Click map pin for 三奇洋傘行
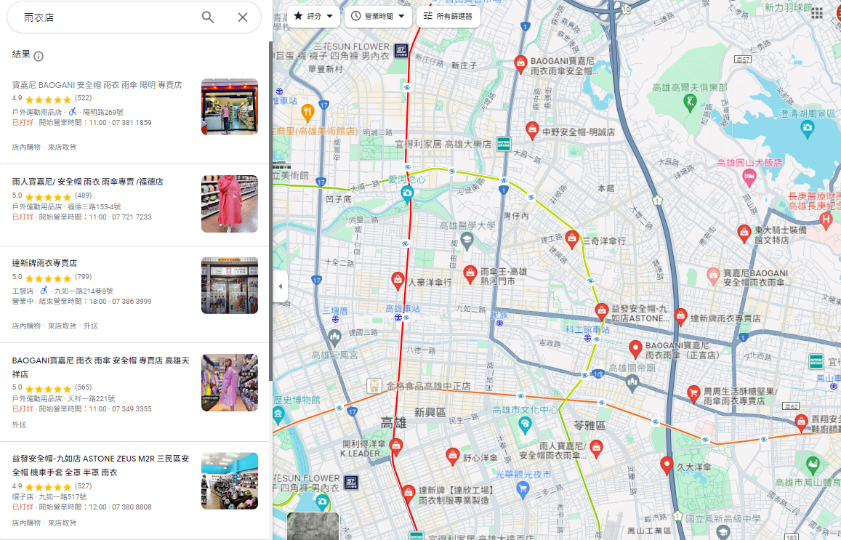 (x=572, y=239)
